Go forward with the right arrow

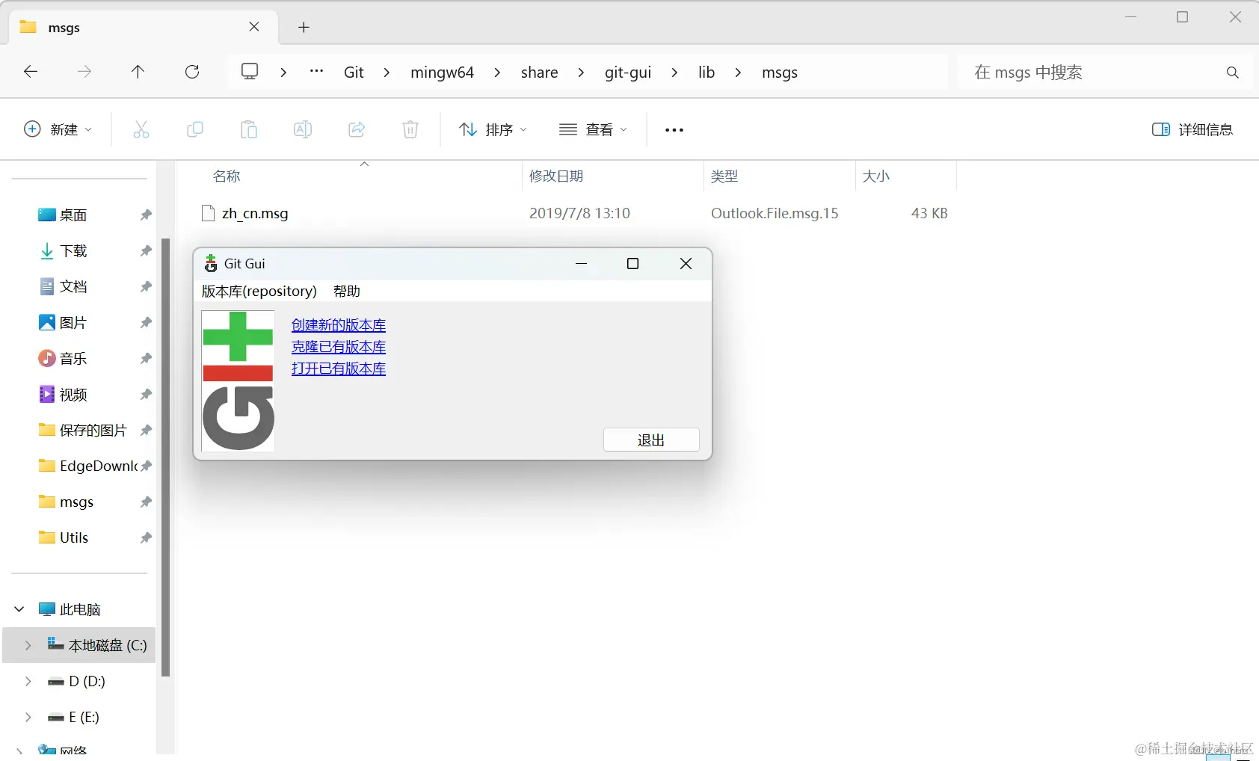84,72
